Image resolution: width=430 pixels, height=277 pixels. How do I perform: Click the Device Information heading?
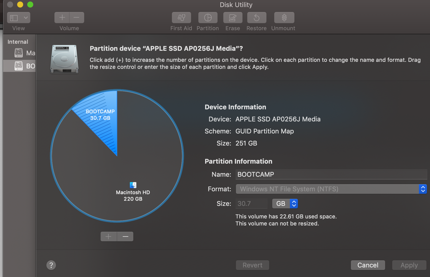[x=235, y=107]
